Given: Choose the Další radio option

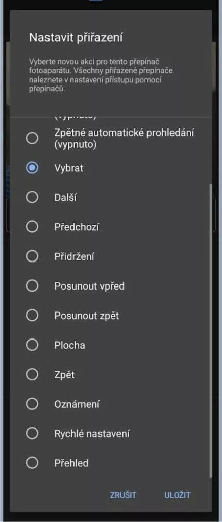Looking at the screenshot, I should click(x=32, y=197).
